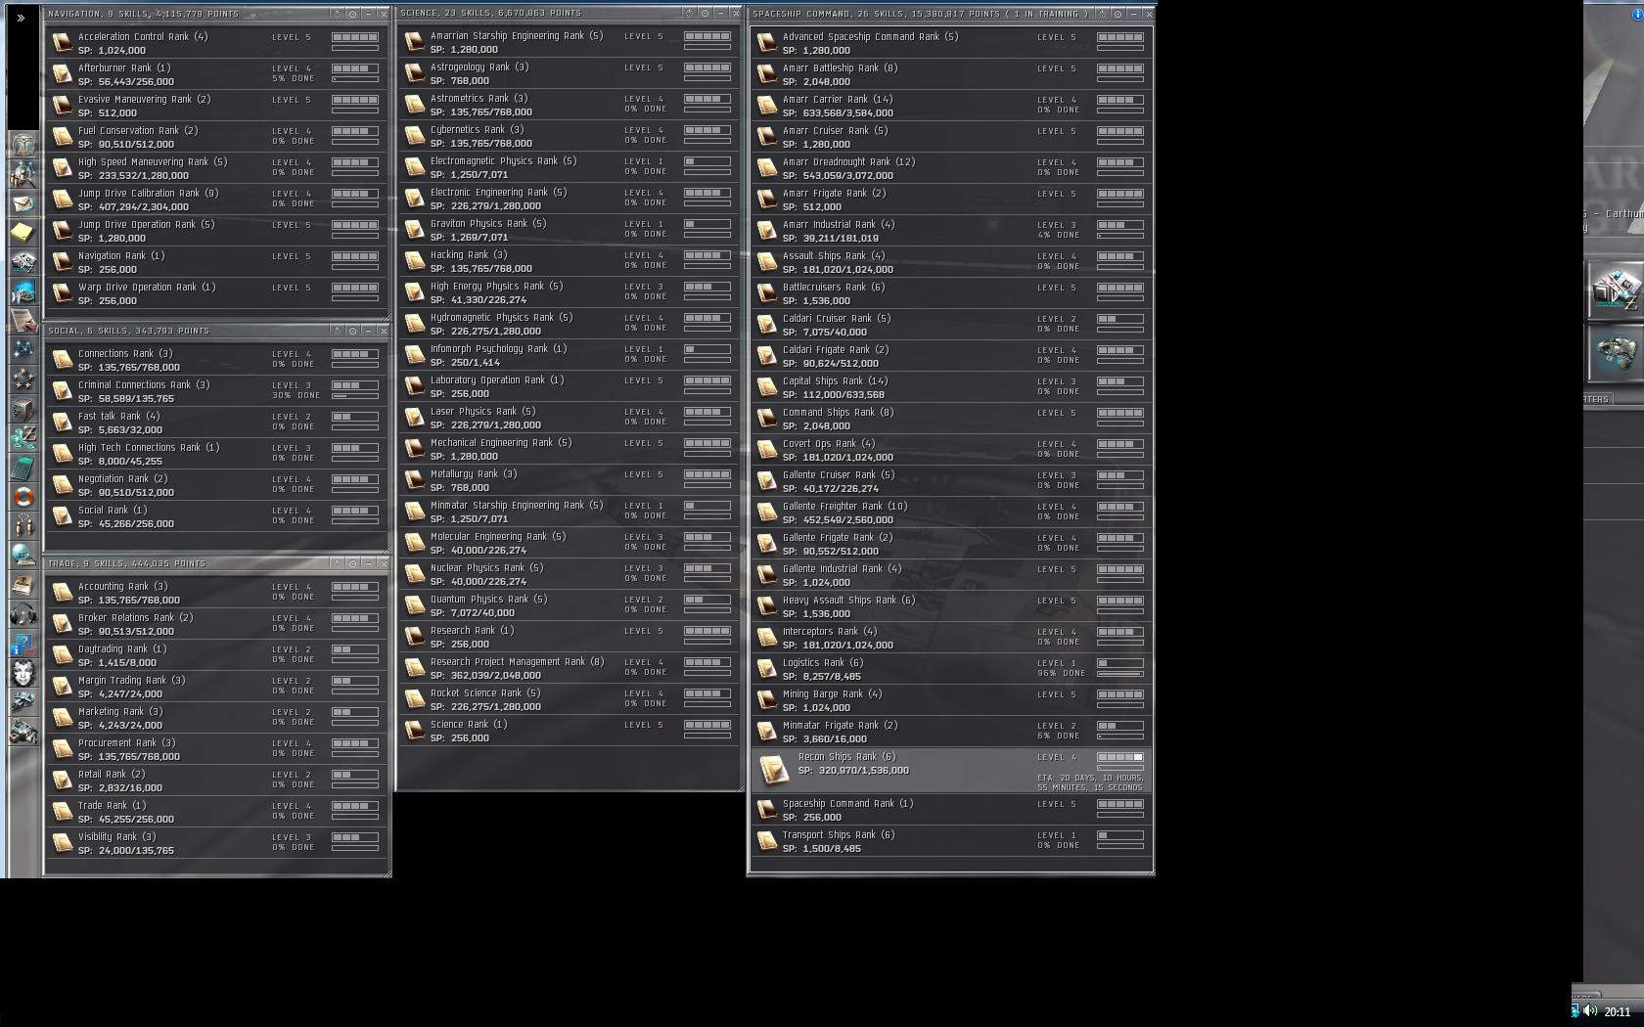The width and height of the screenshot is (1644, 1027).
Task: Select the Infomorph Psychology Rank (1) skill
Action: [569, 355]
